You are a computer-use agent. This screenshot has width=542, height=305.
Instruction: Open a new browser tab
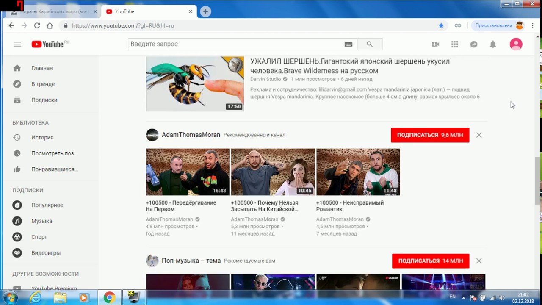[x=205, y=11]
